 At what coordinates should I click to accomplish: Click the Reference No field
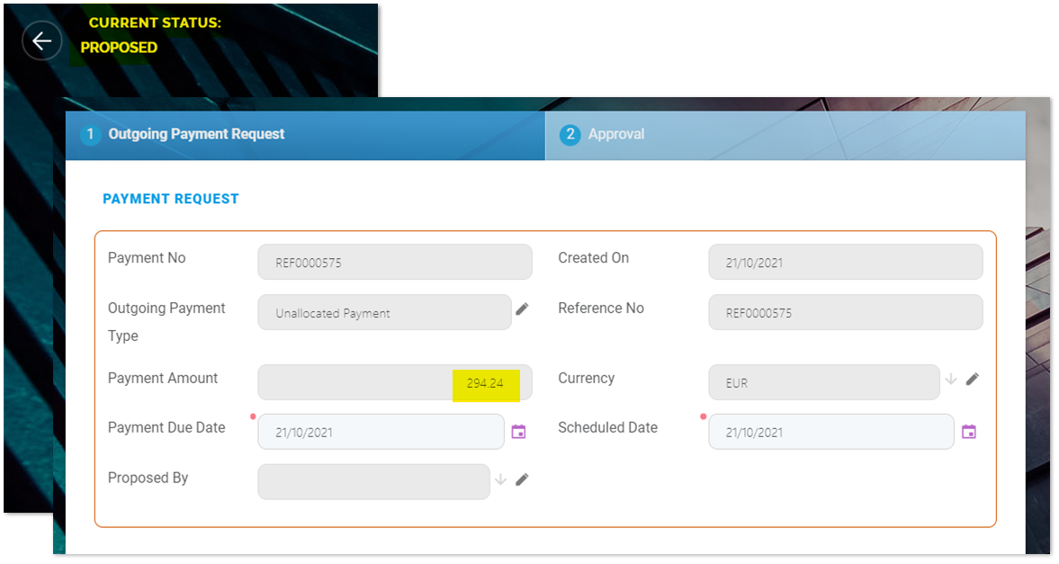click(845, 313)
